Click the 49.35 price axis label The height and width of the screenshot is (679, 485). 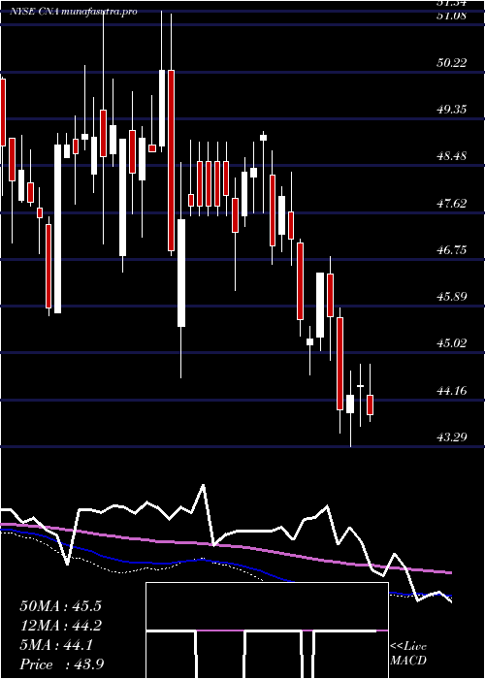pos(452,109)
